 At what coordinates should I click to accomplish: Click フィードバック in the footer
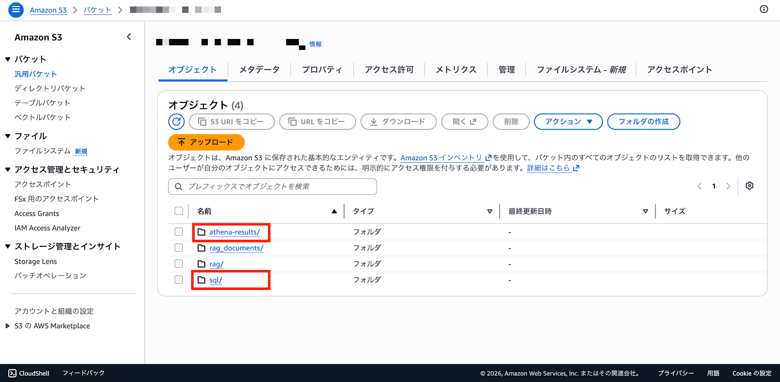coord(83,373)
